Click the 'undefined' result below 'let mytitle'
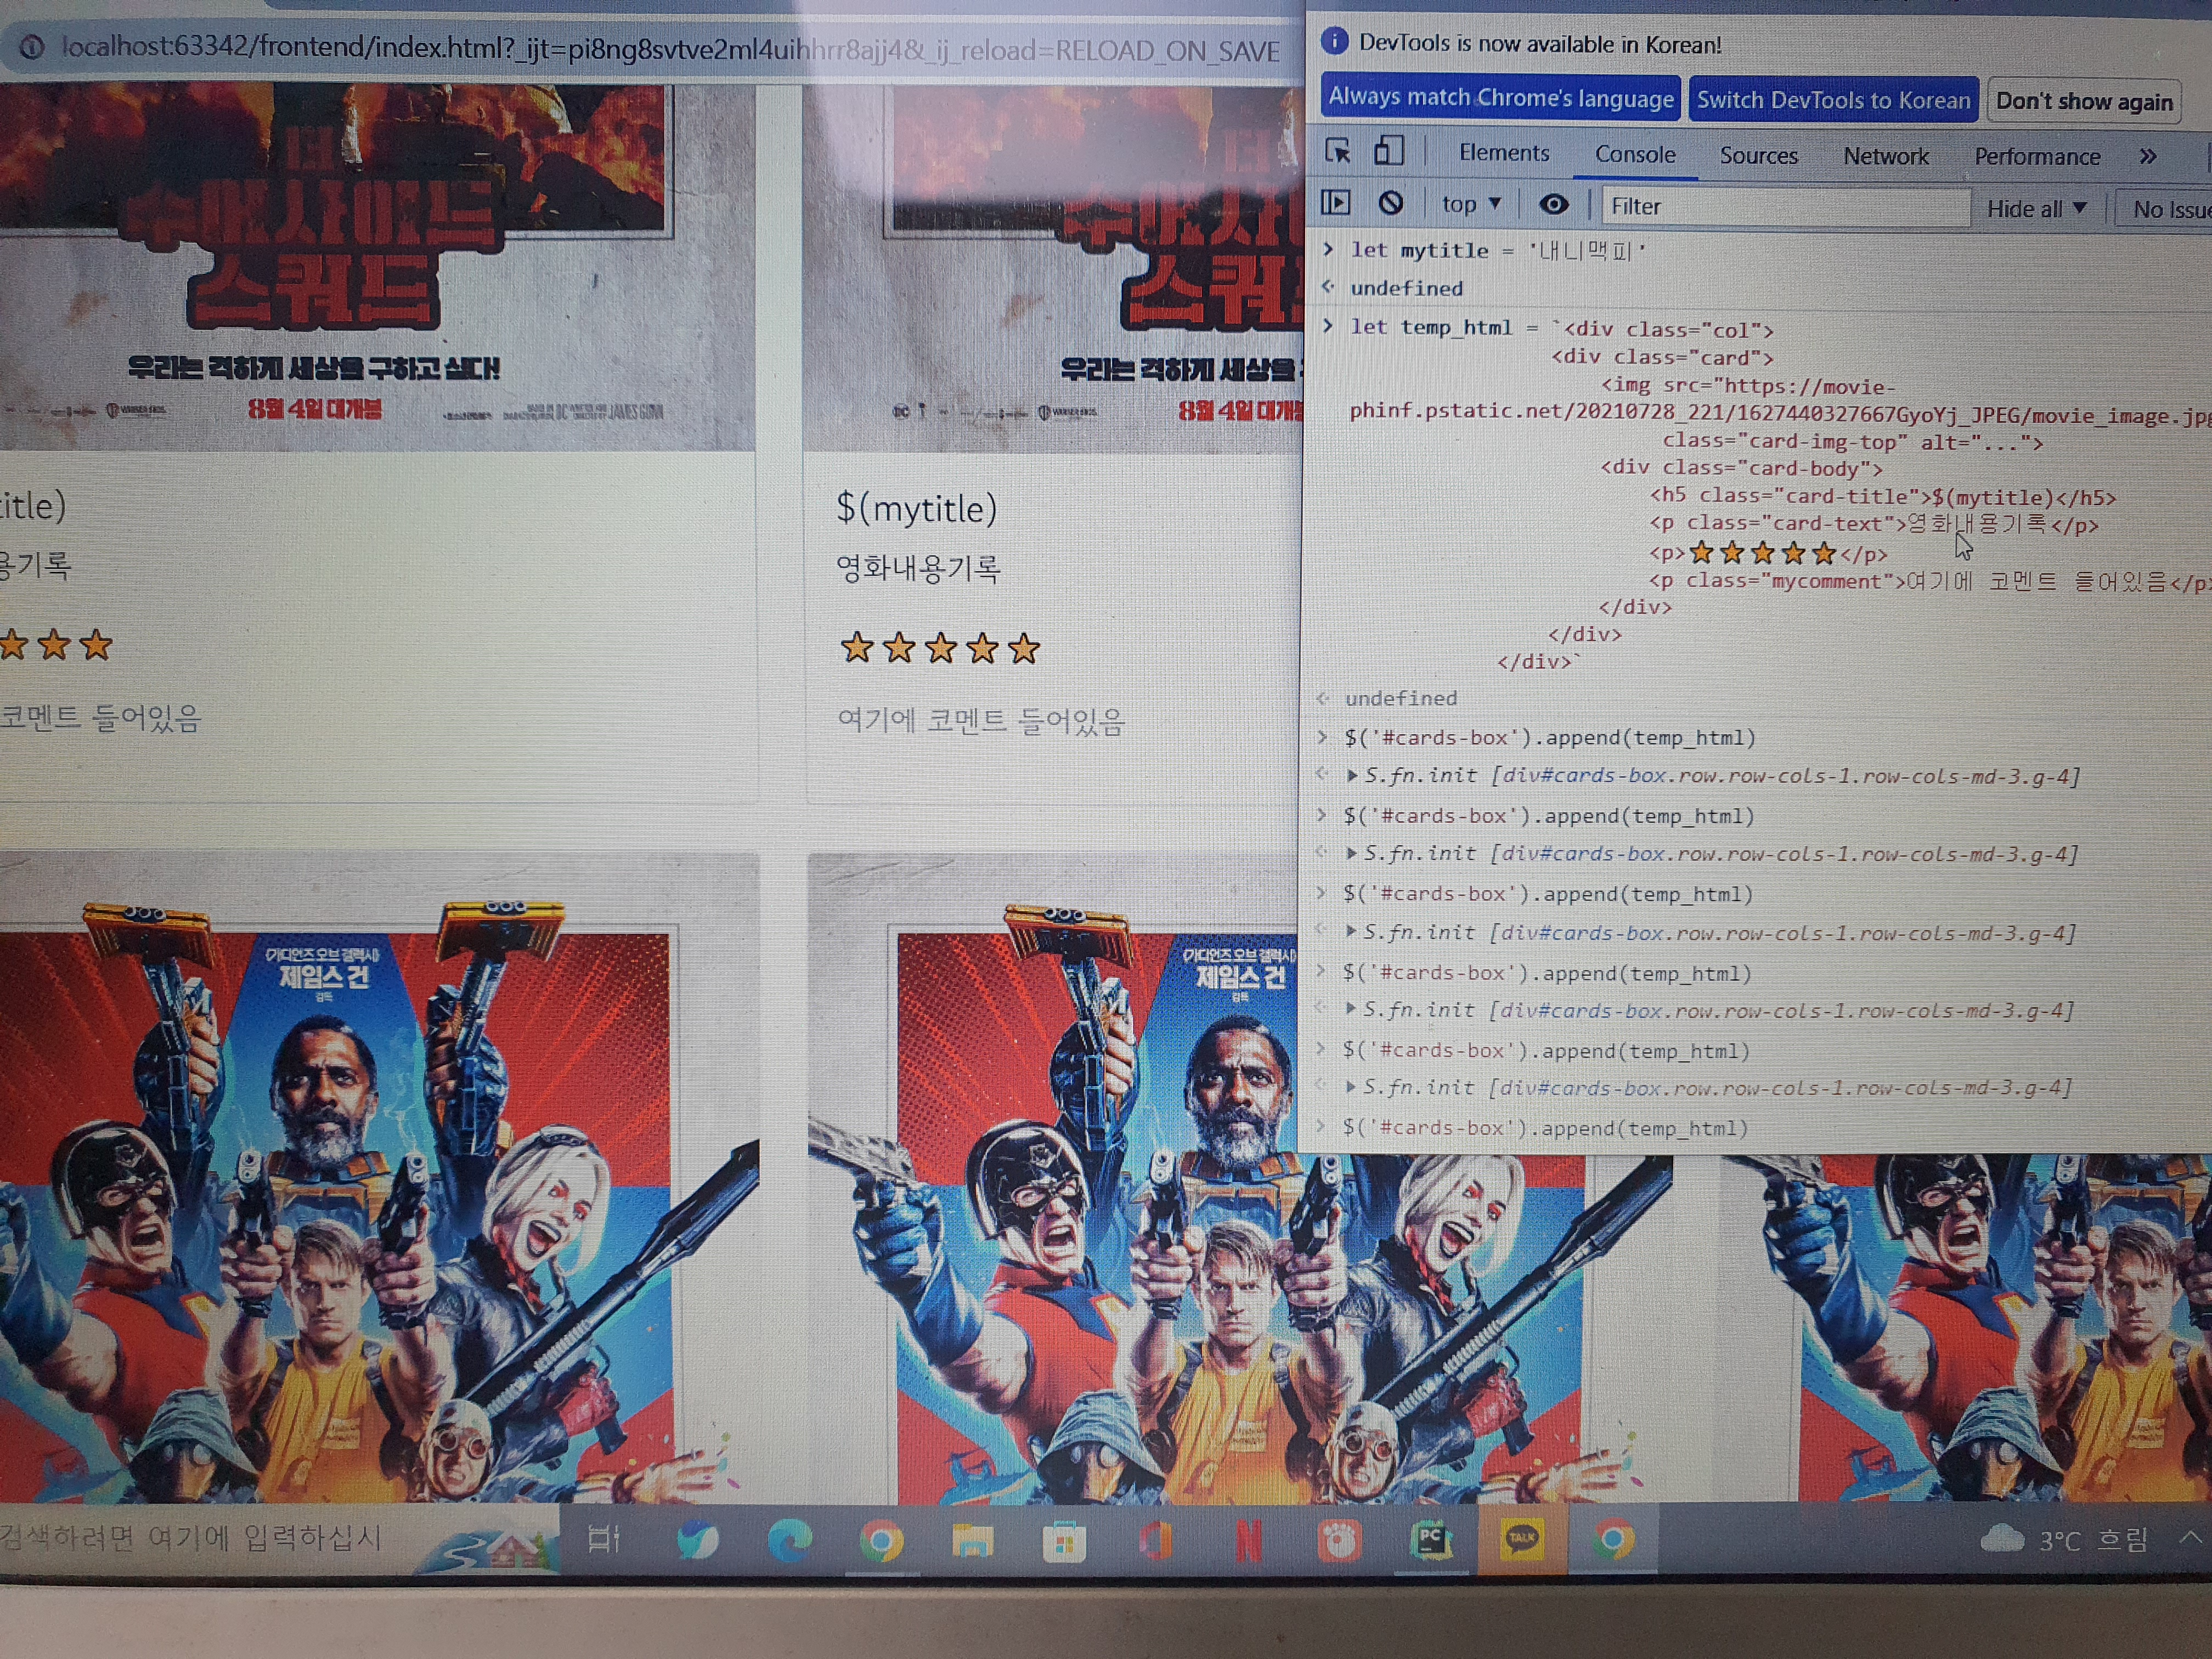 tap(1406, 288)
